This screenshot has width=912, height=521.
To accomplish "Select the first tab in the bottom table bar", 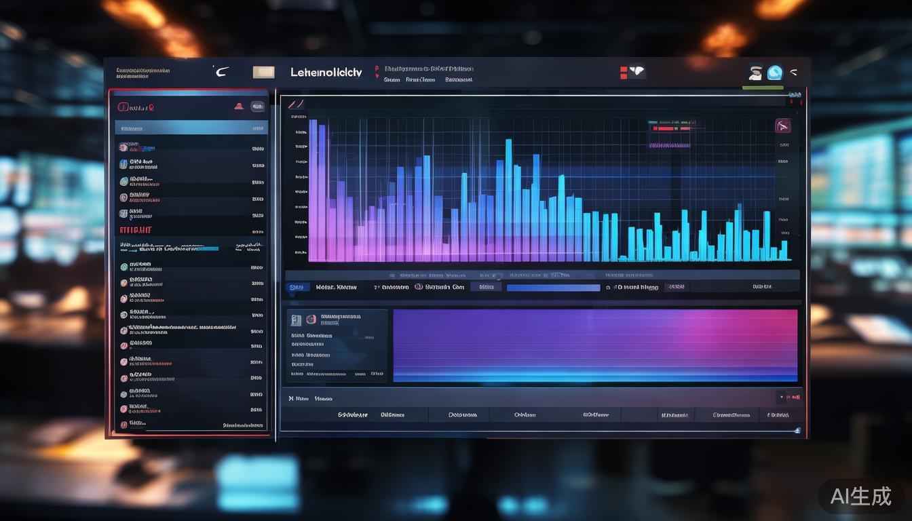I will (x=352, y=414).
